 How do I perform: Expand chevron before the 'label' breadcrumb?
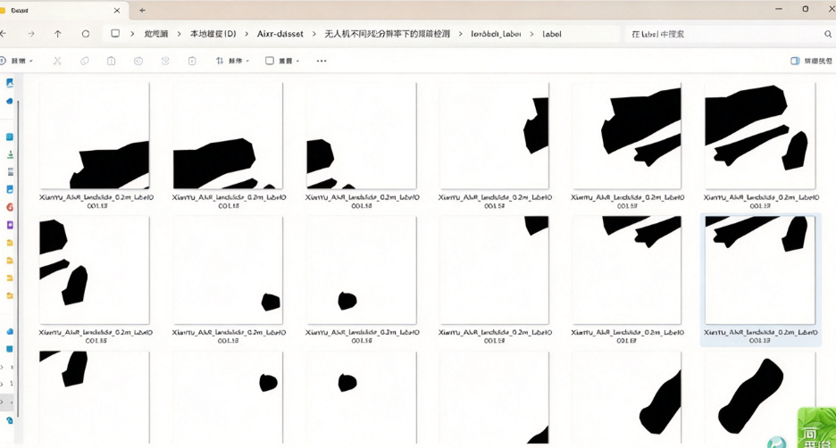pyautogui.click(x=531, y=34)
